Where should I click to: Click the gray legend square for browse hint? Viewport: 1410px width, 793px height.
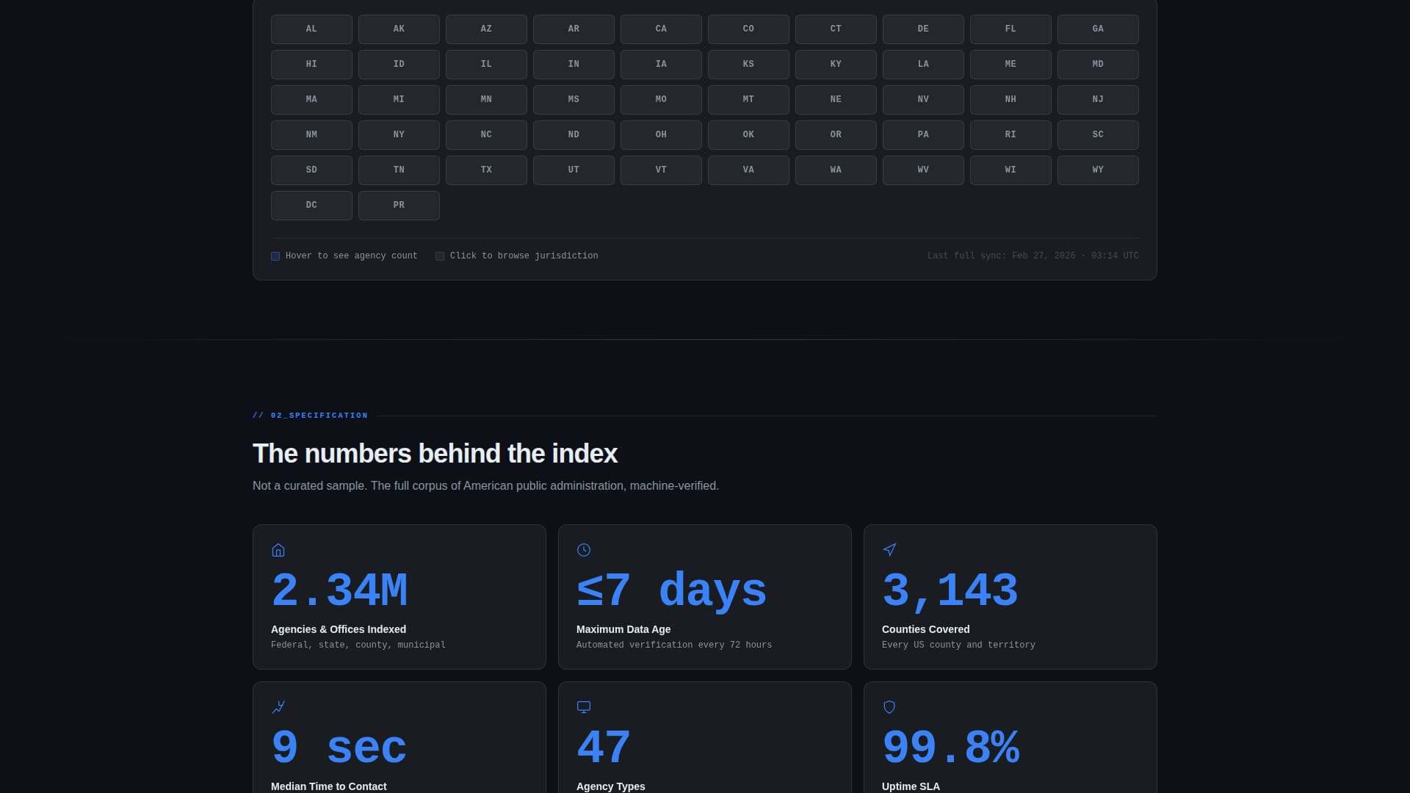[440, 256]
